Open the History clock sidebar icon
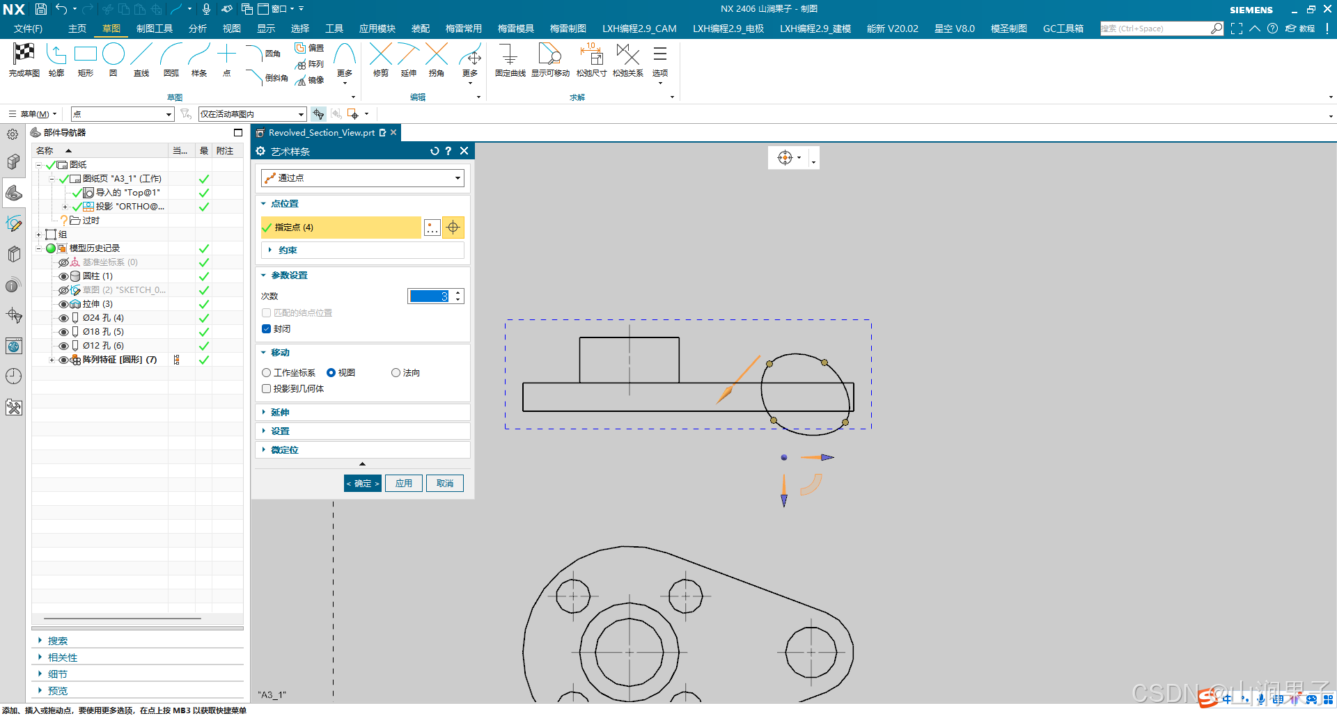Viewport: 1337px width, 716px height. tap(14, 376)
